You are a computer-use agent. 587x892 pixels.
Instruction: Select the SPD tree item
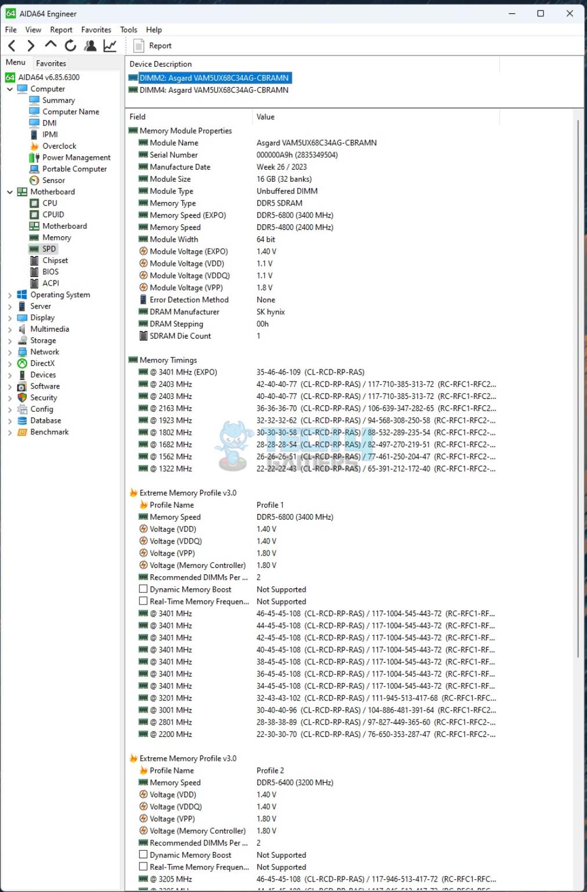[49, 249]
